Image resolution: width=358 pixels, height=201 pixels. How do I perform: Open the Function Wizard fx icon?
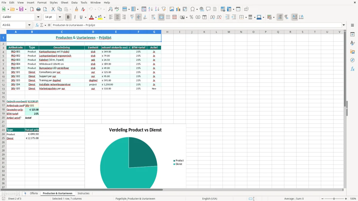click(37, 25)
